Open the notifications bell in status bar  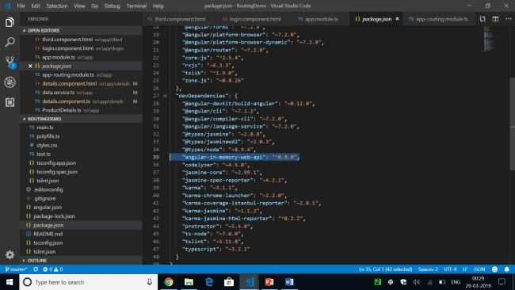click(x=507, y=269)
